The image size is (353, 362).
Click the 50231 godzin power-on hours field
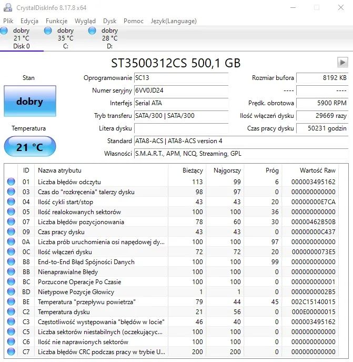[x=322, y=128]
